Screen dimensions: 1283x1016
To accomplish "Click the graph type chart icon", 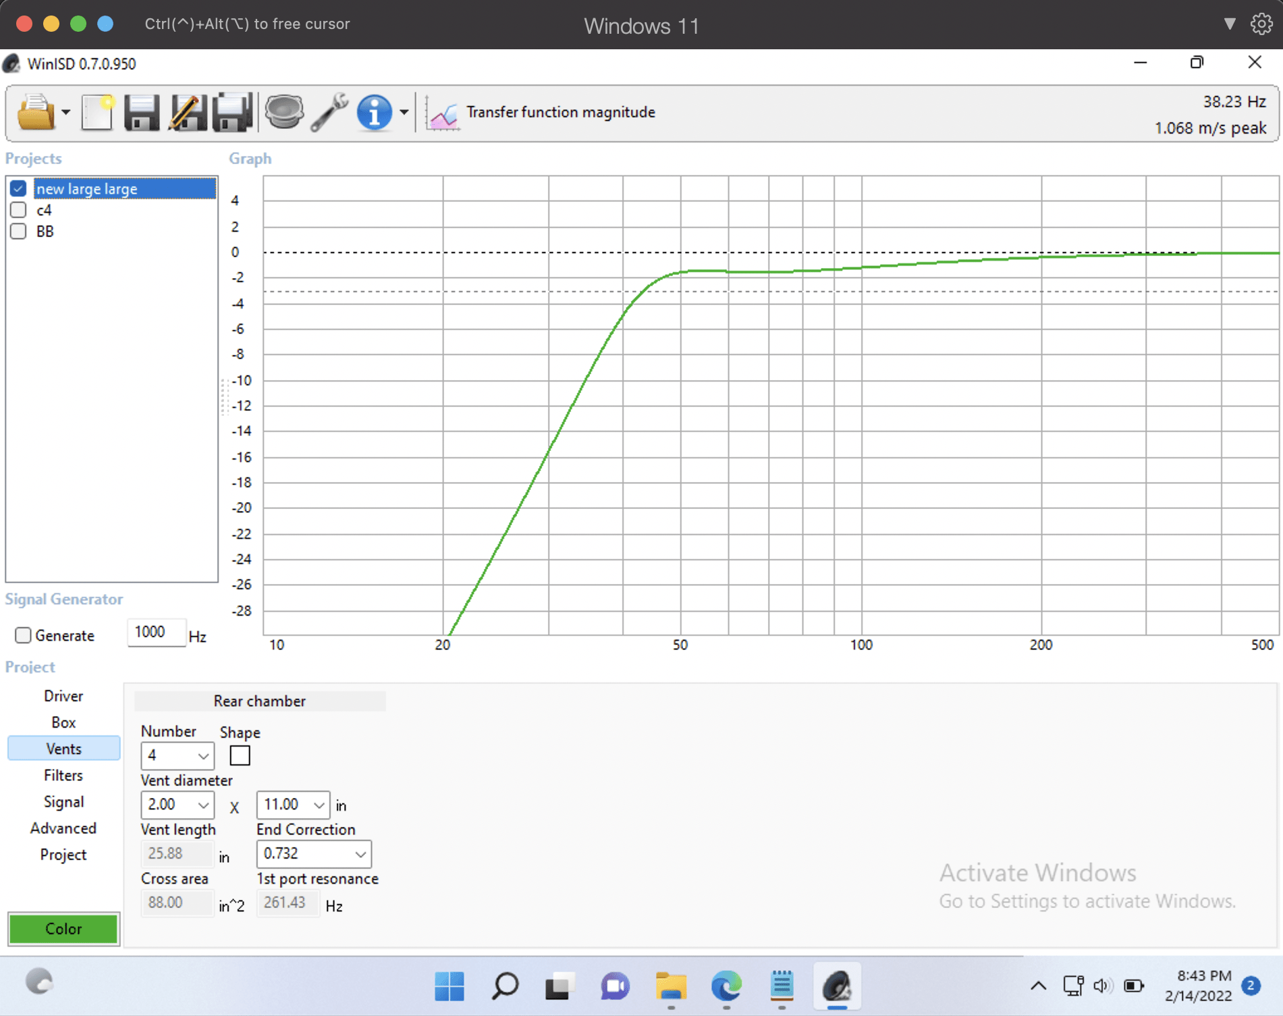I will 443,114.
